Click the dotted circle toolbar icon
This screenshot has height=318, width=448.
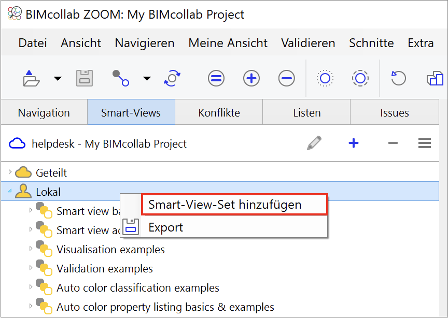[x=325, y=78]
